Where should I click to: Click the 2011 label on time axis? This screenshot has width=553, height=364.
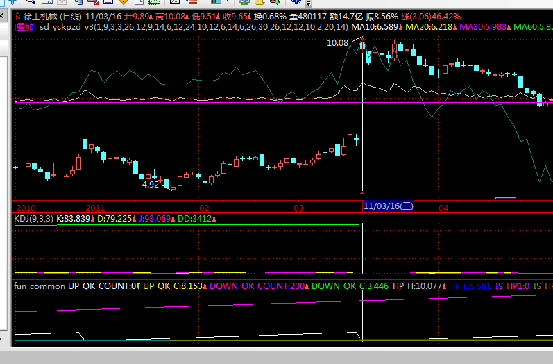96,208
